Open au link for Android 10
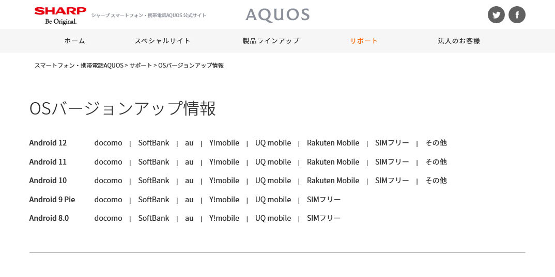The image size is (555, 277). pyautogui.click(x=189, y=181)
